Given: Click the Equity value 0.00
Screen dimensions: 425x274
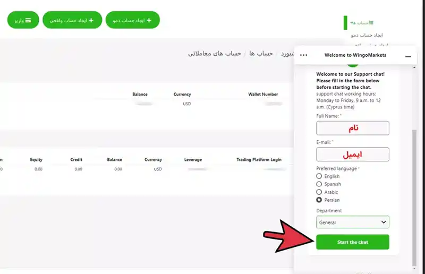Looking at the screenshot, I should [38, 169].
